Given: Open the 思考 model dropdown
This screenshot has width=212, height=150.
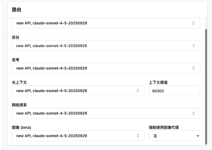Looking at the screenshot, I should (106, 68).
